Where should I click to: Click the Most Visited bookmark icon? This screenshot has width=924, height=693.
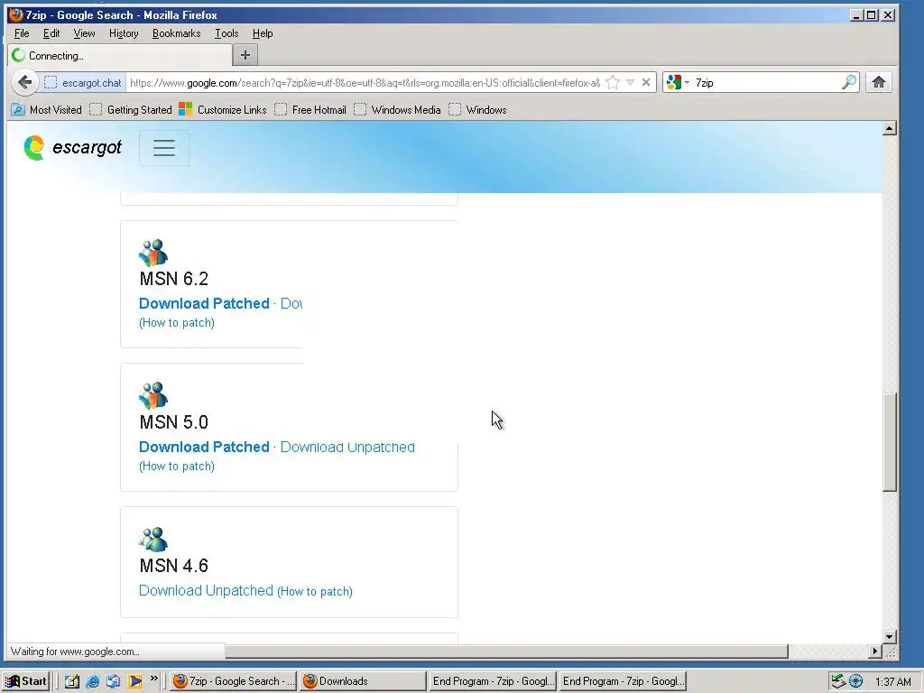pyautogui.click(x=18, y=109)
